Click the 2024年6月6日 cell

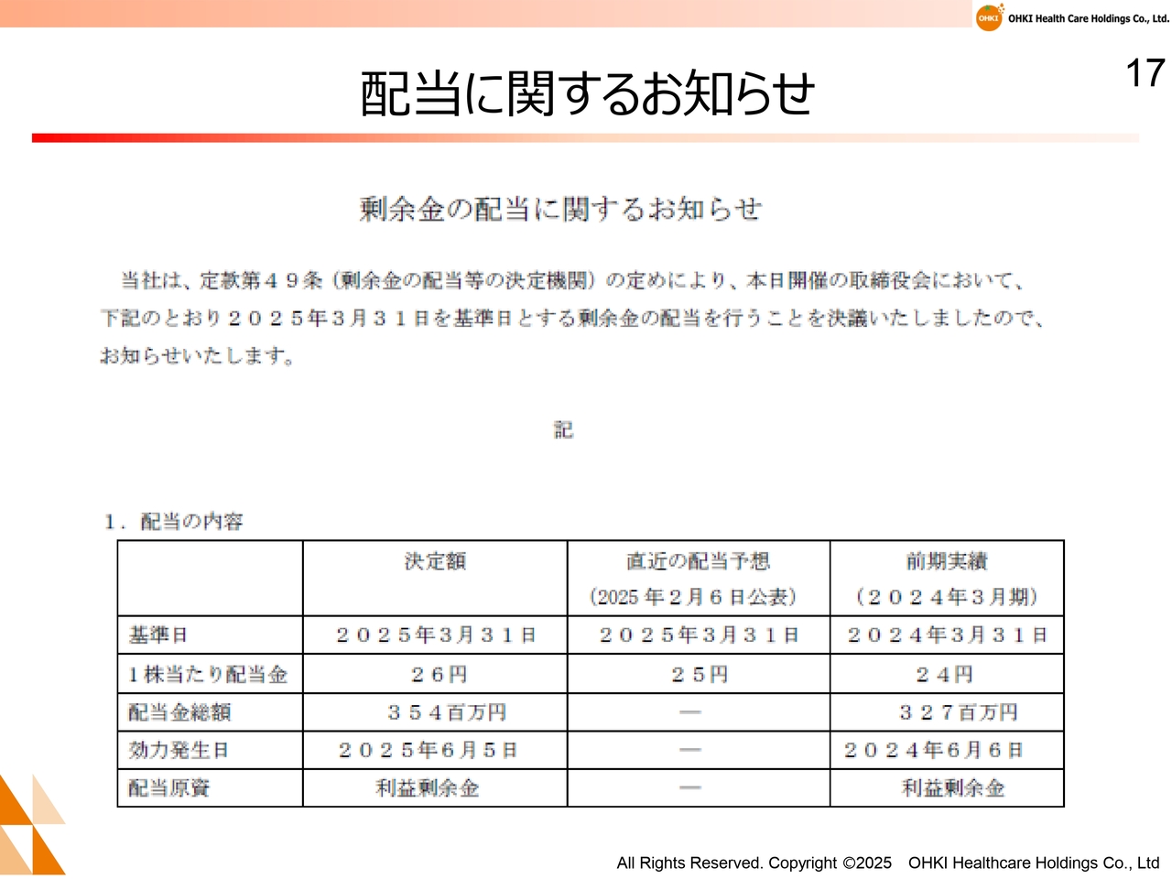933,750
